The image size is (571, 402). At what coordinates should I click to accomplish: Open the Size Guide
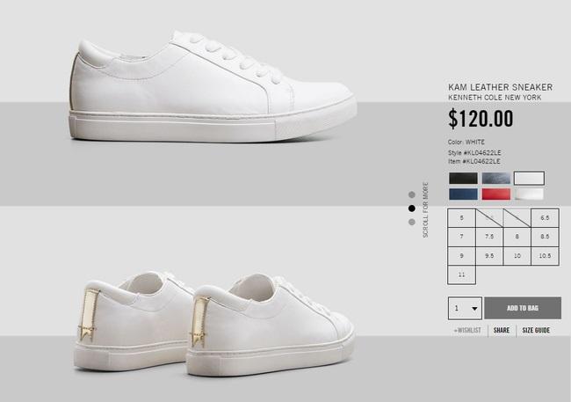(536, 330)
